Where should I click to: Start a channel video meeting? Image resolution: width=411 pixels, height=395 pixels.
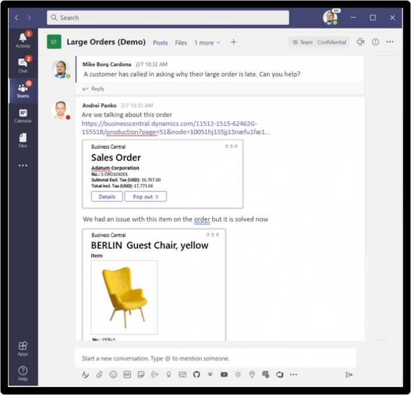pyautogui.click(x=360, y=42)
